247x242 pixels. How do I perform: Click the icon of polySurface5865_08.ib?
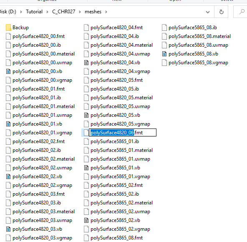click(x=164, y=28)
